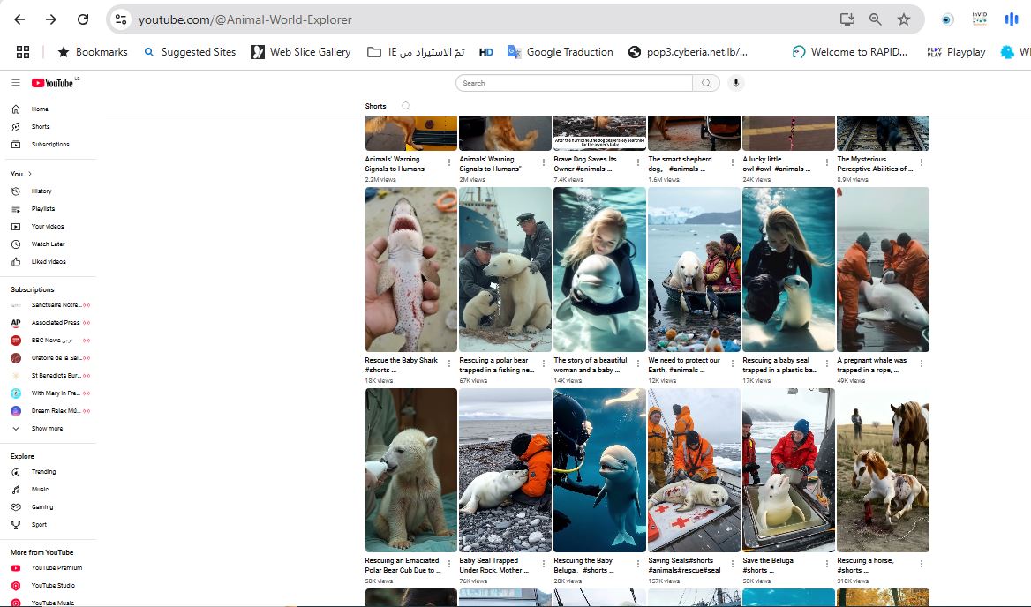
Task: Go to Subscriptions in sidebar
Action: tap(49, 145)
